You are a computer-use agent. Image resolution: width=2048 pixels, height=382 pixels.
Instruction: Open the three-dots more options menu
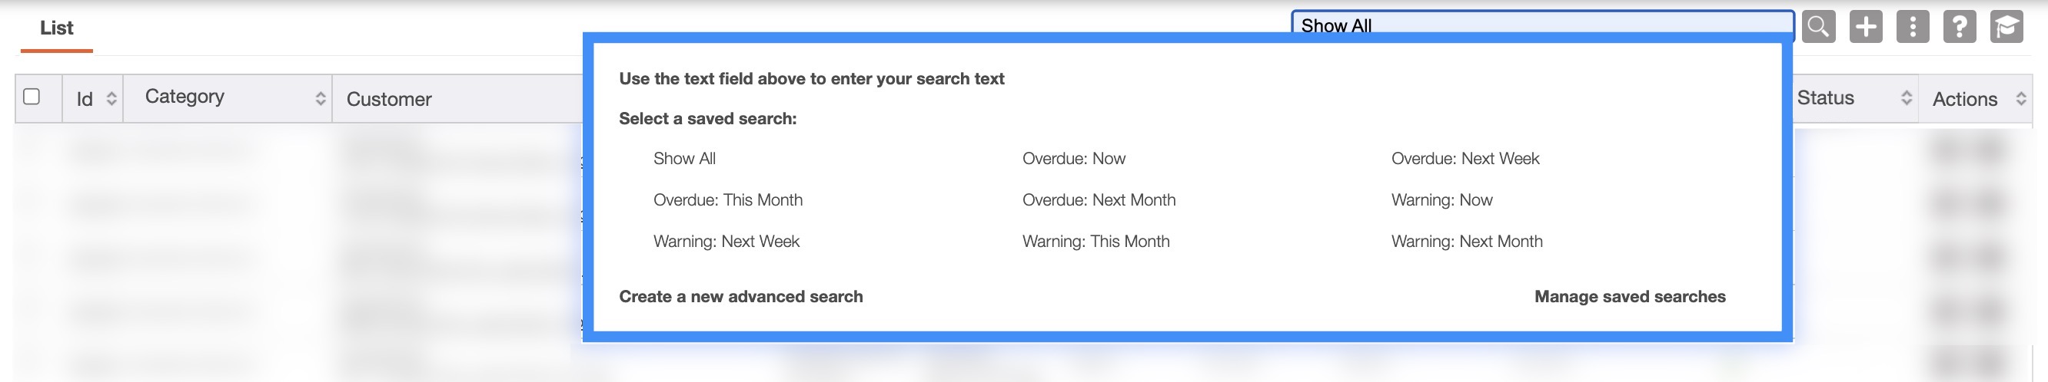pyautogui.click(x=1912, y=26)
